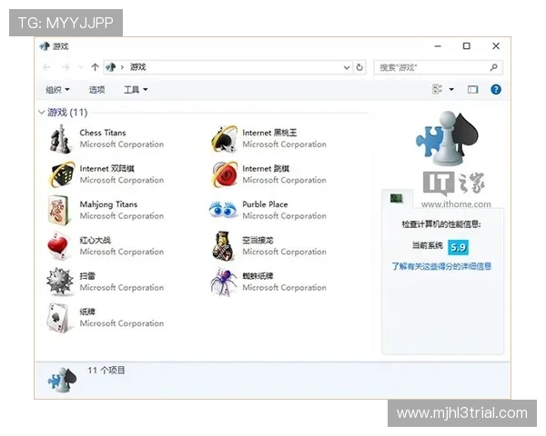Toggle the preview pane icon

pos(472,90)
